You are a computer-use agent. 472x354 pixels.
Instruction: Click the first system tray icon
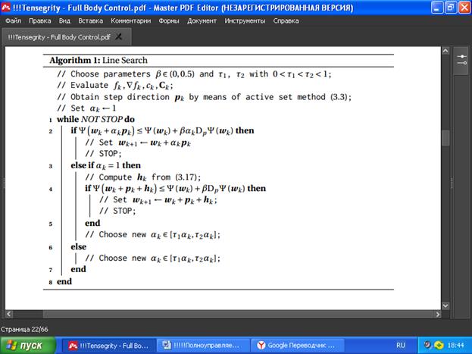click(x=427, y=345)
